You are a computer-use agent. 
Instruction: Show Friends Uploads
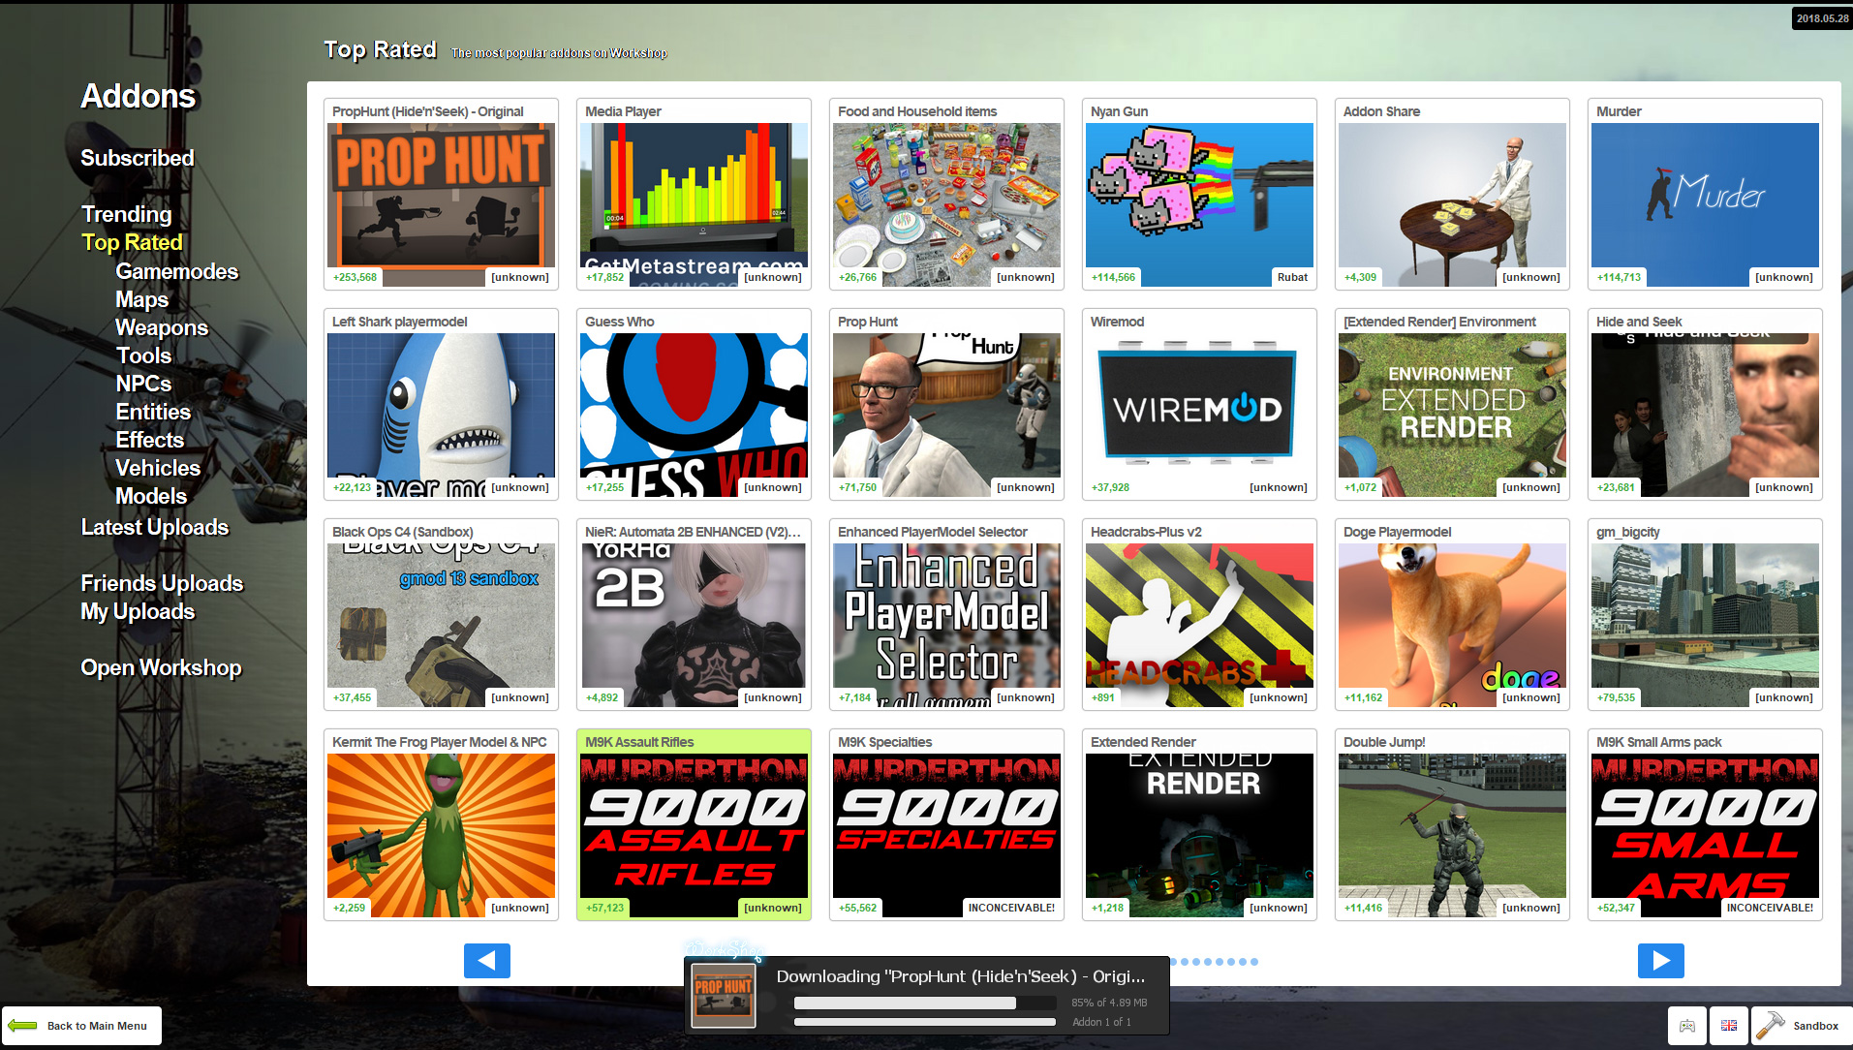click(x=162, y=583)
